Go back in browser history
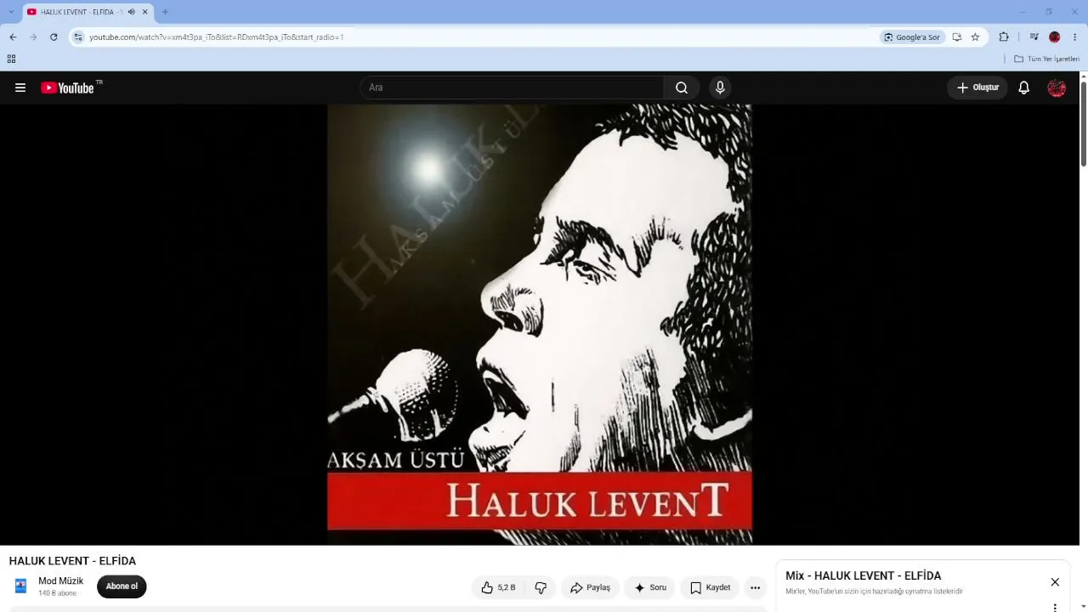The image size is (1088, 612). [13, 37]
